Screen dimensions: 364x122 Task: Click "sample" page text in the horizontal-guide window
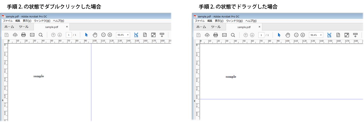point(231,77)
